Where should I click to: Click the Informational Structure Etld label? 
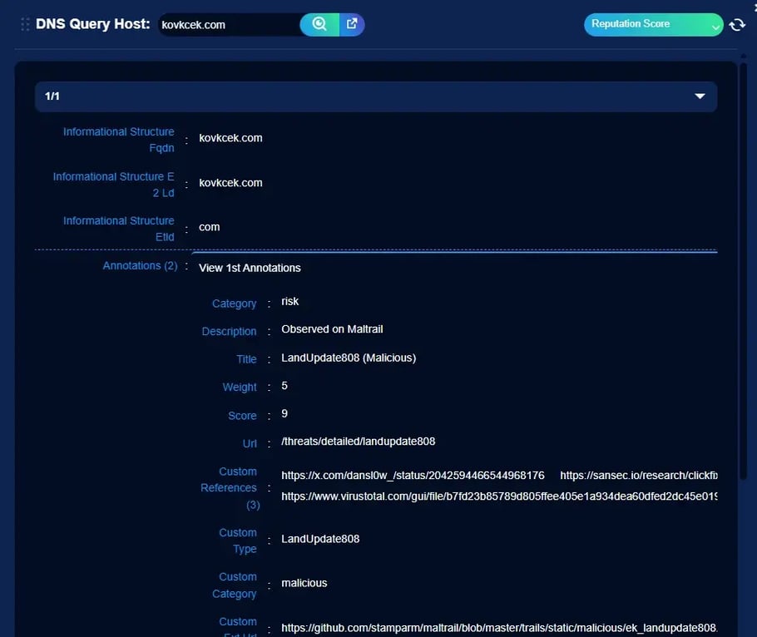click(x=119, y=229)
